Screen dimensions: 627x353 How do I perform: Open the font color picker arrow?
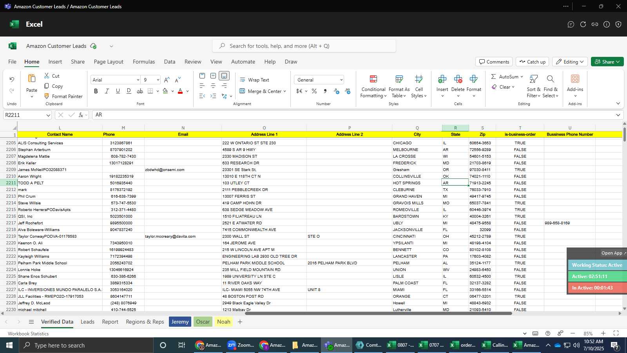[188, 91]
